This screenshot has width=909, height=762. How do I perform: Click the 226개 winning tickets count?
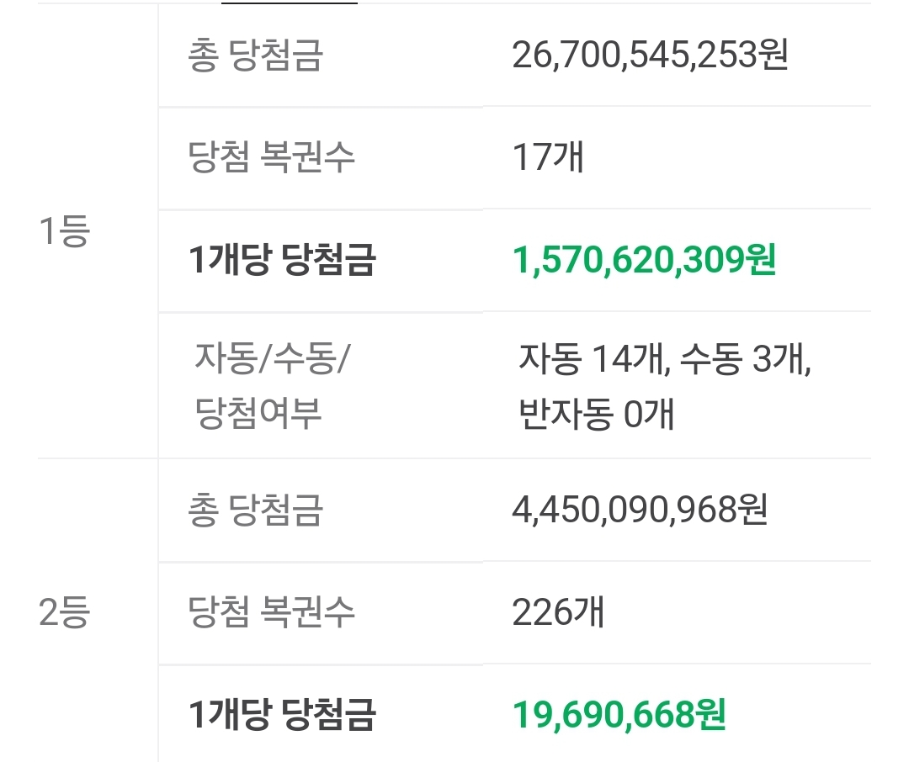(x=557, y=612)
